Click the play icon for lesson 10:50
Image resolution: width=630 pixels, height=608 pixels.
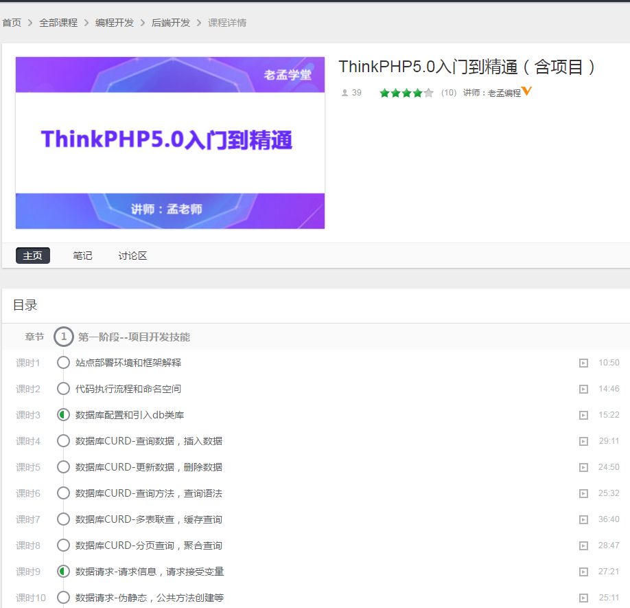583,363
